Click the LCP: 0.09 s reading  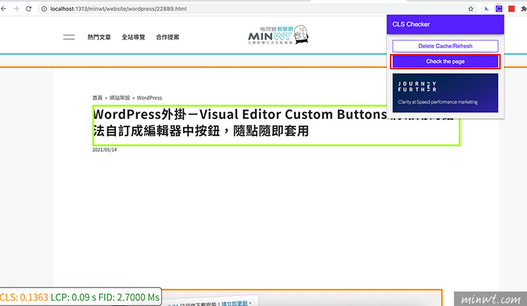pyautogui.click(x=73, y=297)
